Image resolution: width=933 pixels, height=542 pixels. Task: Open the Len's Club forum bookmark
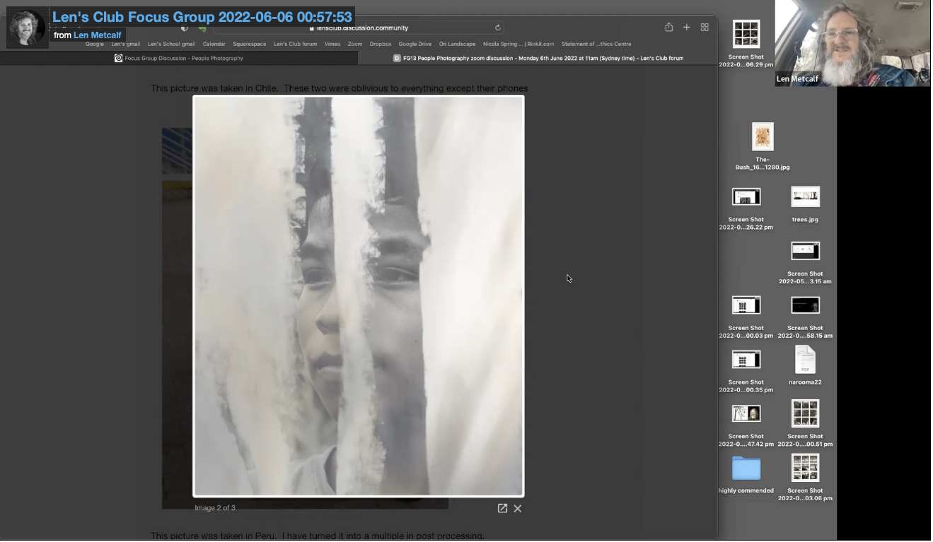click(295, 44)
